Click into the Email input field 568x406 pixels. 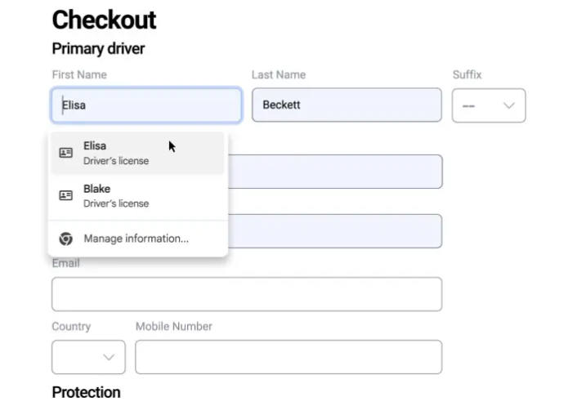pyautogui.click(x=246, y=294)
